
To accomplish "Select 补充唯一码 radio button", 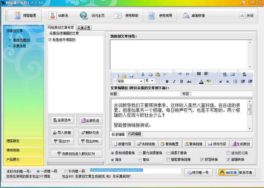I will click(x=66, y=171).
